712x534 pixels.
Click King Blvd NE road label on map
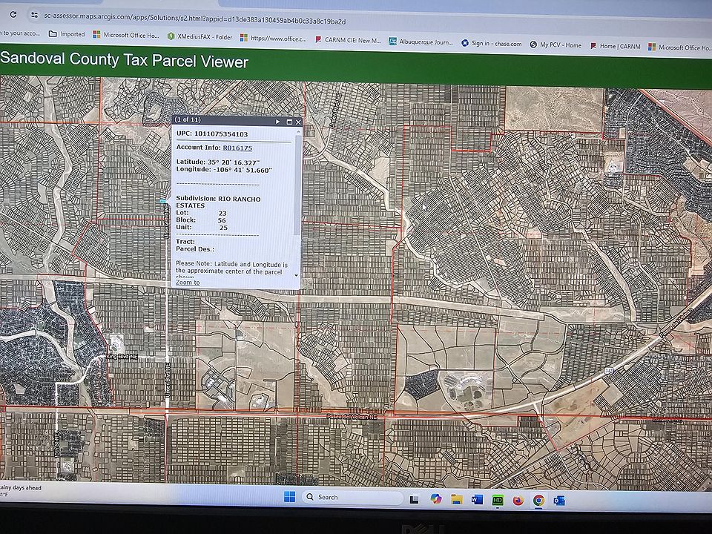tap(122, 357)
